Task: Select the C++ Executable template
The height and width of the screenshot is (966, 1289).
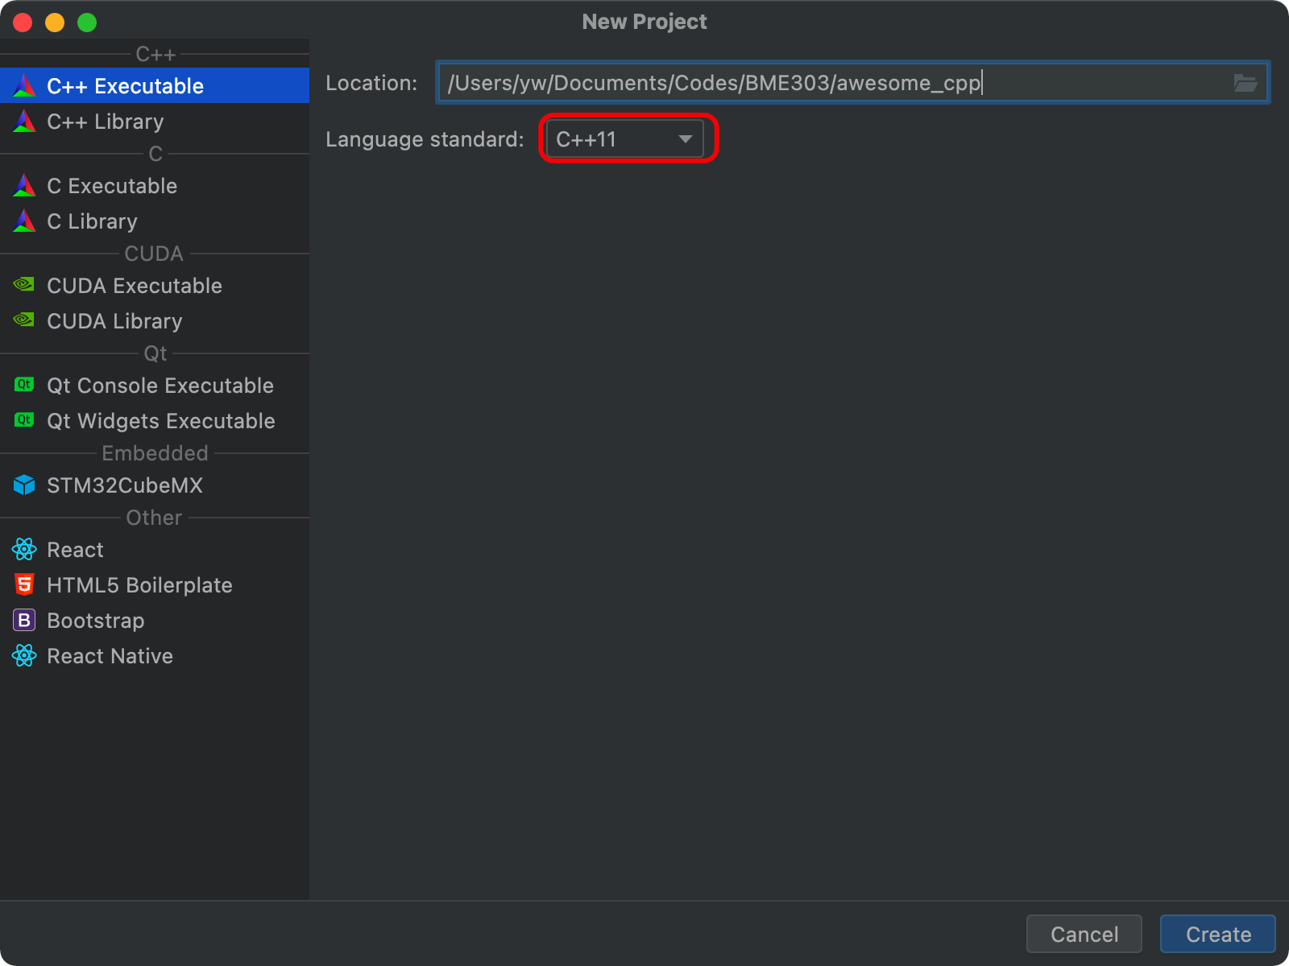Action: 126,85
